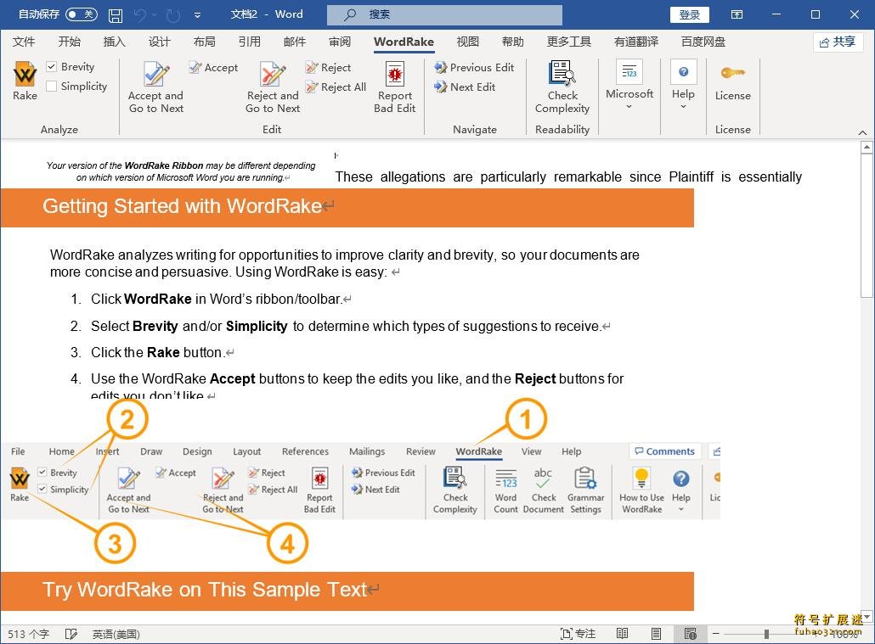Switch to Print Layout view icon
The width and height of the screenshot is (875, 644).
656,634
